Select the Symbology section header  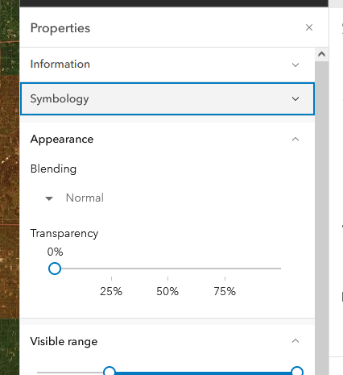[x=167, y=98]
